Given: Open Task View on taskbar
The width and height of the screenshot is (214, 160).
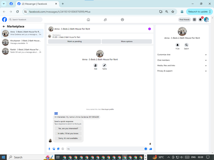Looking at the screenshot, I should pyautogui.click(x=58, y=157).
